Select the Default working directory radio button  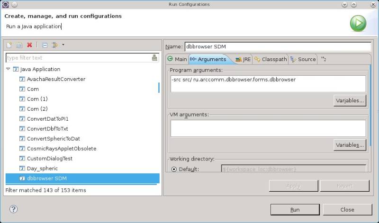[x=174, y=169]
